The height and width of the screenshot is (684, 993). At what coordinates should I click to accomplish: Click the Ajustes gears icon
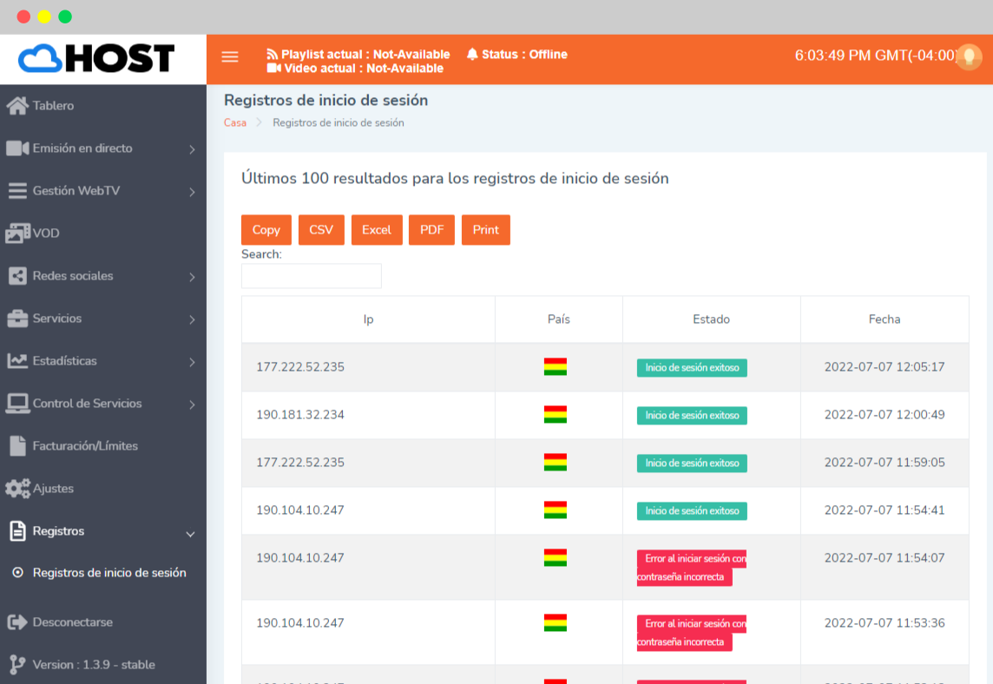coord(17,489)
